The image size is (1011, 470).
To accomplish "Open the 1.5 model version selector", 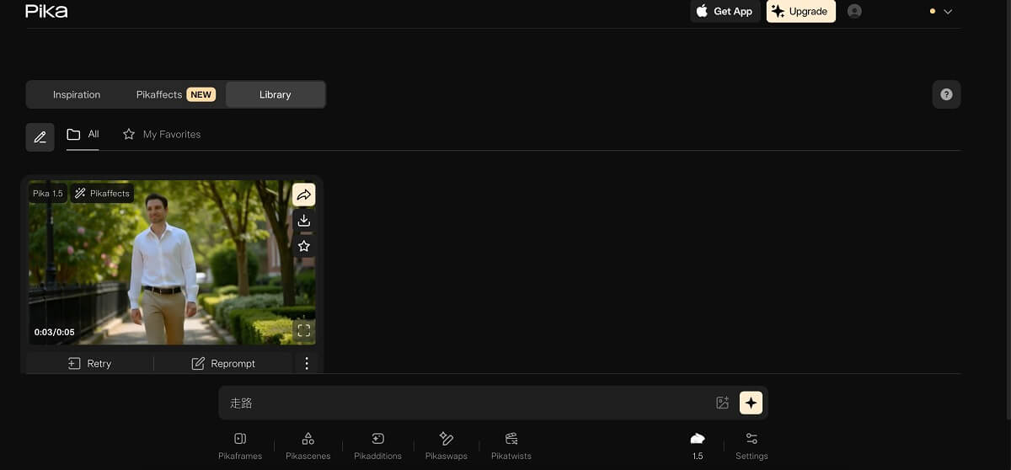I will click(x=698, y=445).
